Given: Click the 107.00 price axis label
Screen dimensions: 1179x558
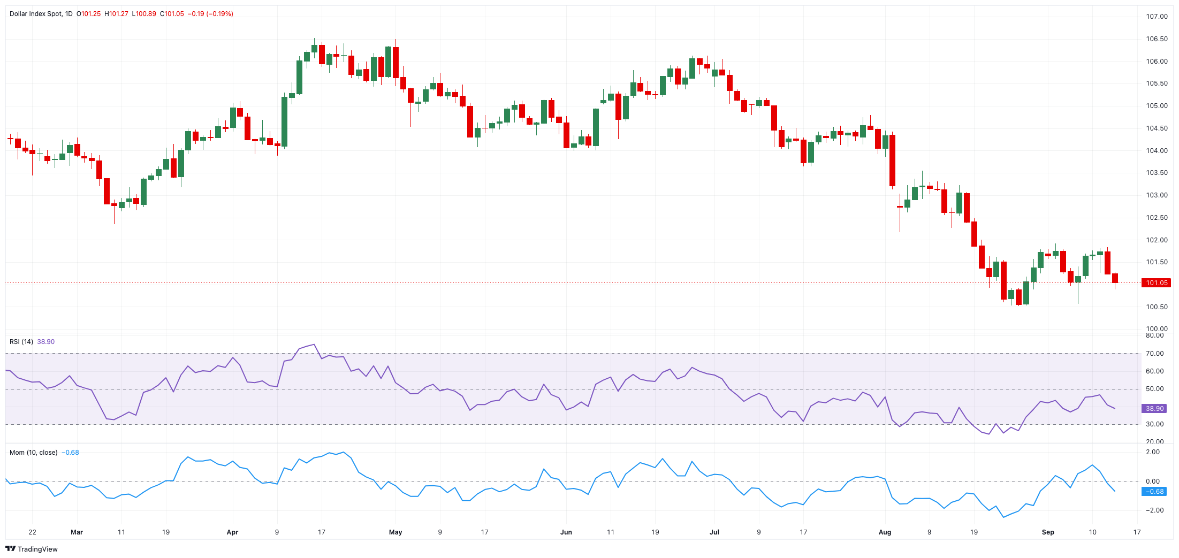Looking at the screenshot, I should (x=1157, y=17).
